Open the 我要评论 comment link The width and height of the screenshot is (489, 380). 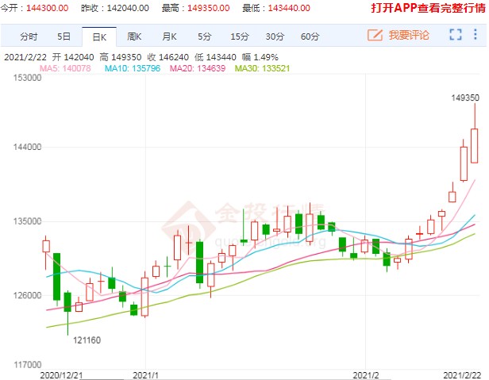409,35
